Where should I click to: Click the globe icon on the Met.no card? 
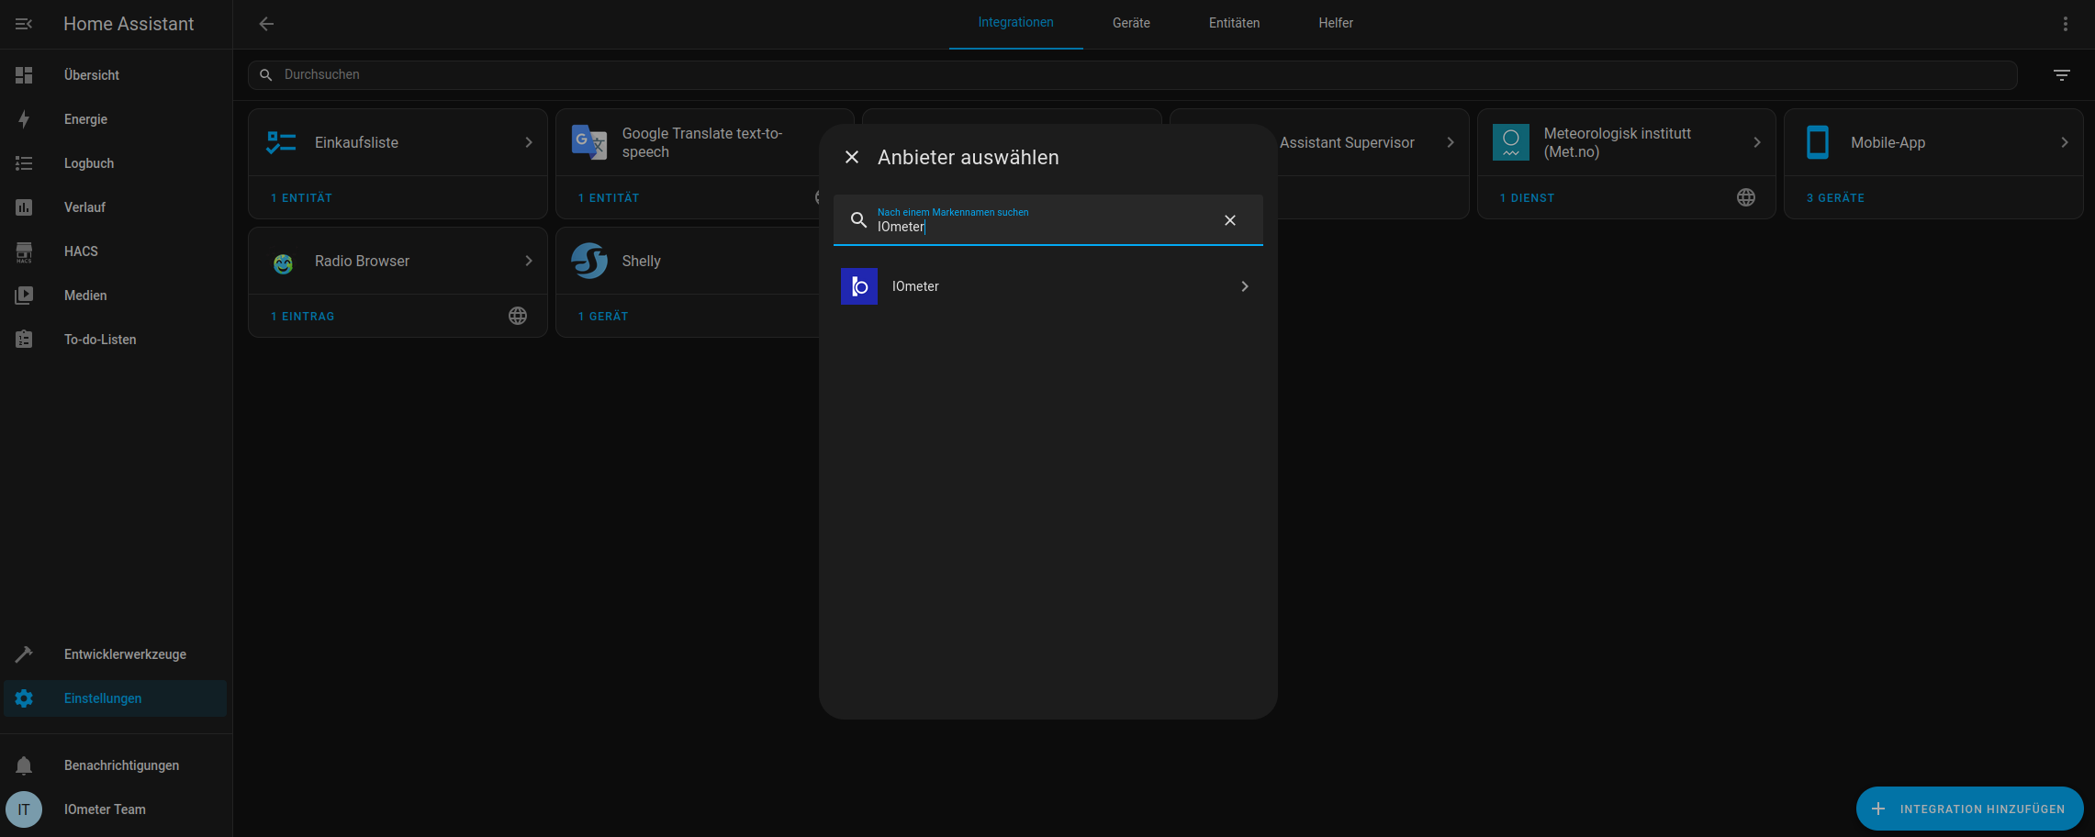tap(1746, 197)
